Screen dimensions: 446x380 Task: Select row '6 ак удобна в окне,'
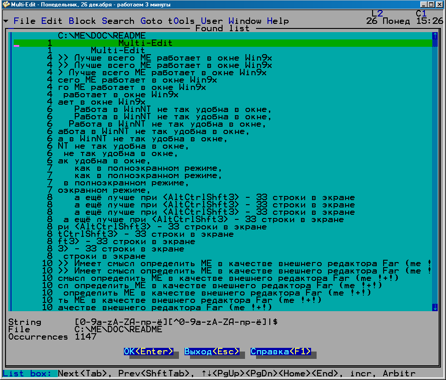pyautogui.click(x=223, y=161)
